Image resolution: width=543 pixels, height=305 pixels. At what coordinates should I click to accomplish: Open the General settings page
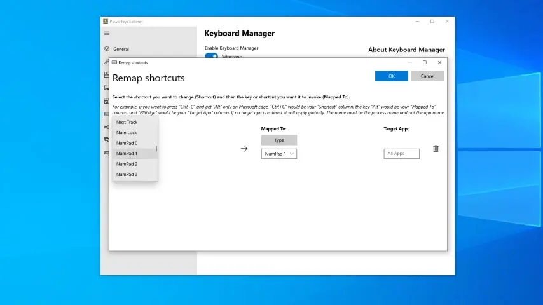tap(121, 49)
